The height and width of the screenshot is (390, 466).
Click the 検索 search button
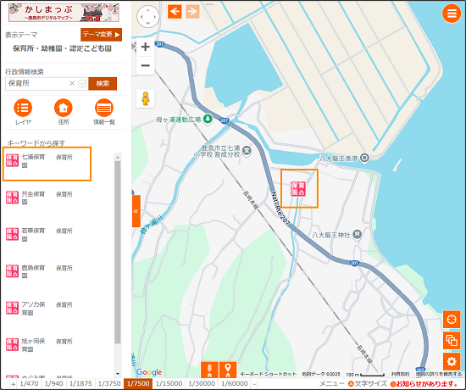coord(103,84)
